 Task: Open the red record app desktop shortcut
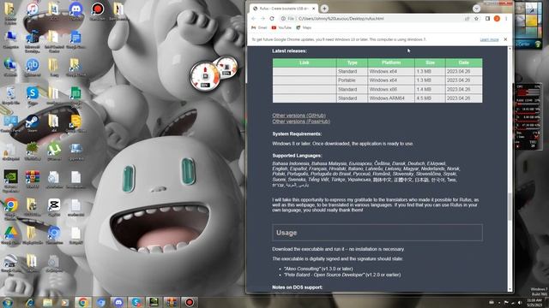click(x=97, y=11)
